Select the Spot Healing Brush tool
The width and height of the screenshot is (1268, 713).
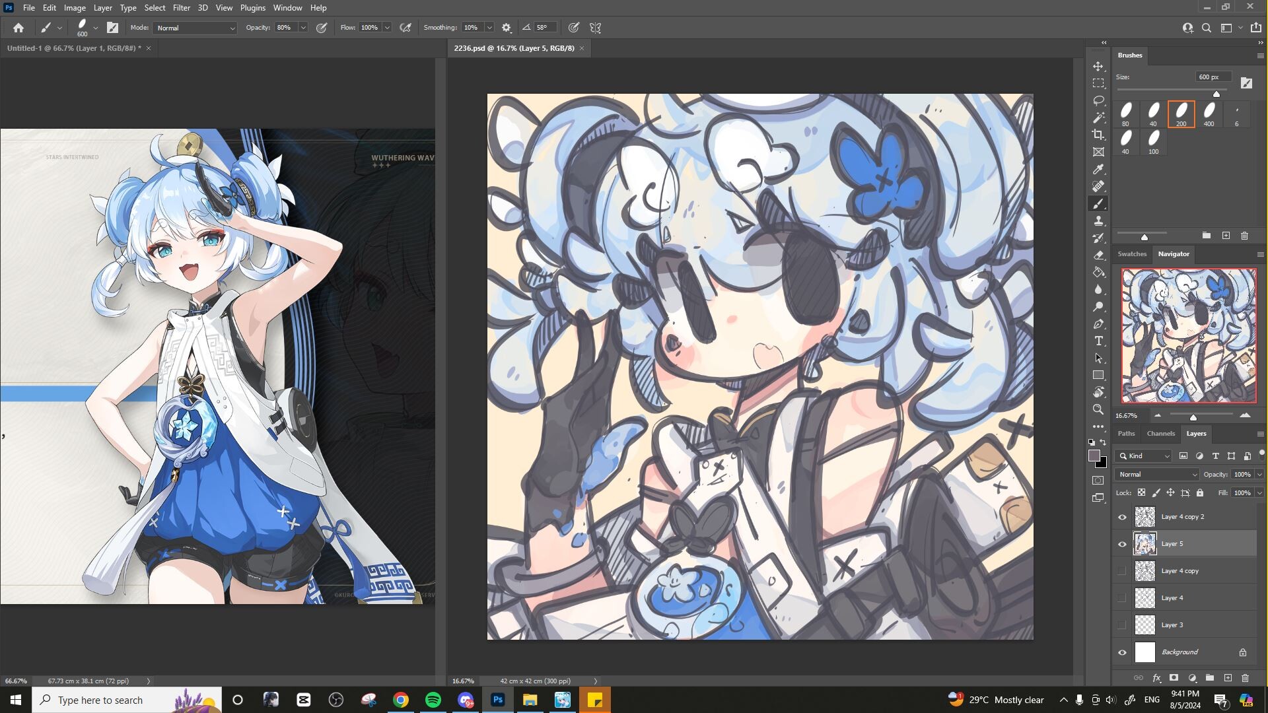click(1098, 186)
